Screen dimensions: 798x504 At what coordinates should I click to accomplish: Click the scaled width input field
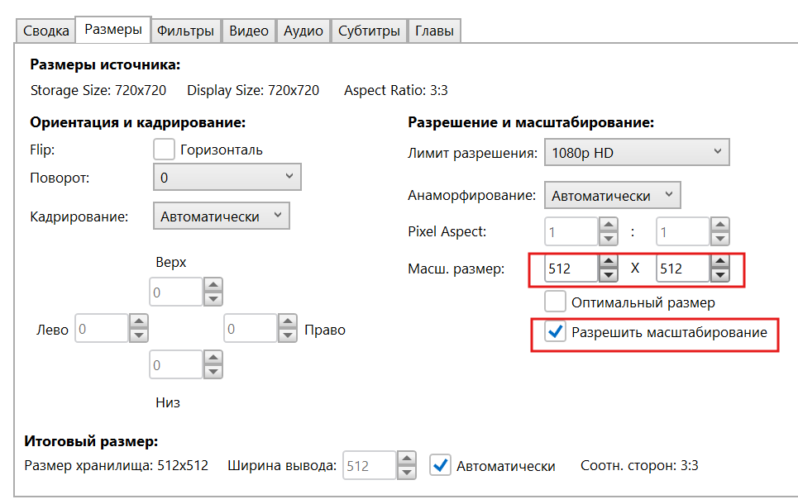pos(570,269)
